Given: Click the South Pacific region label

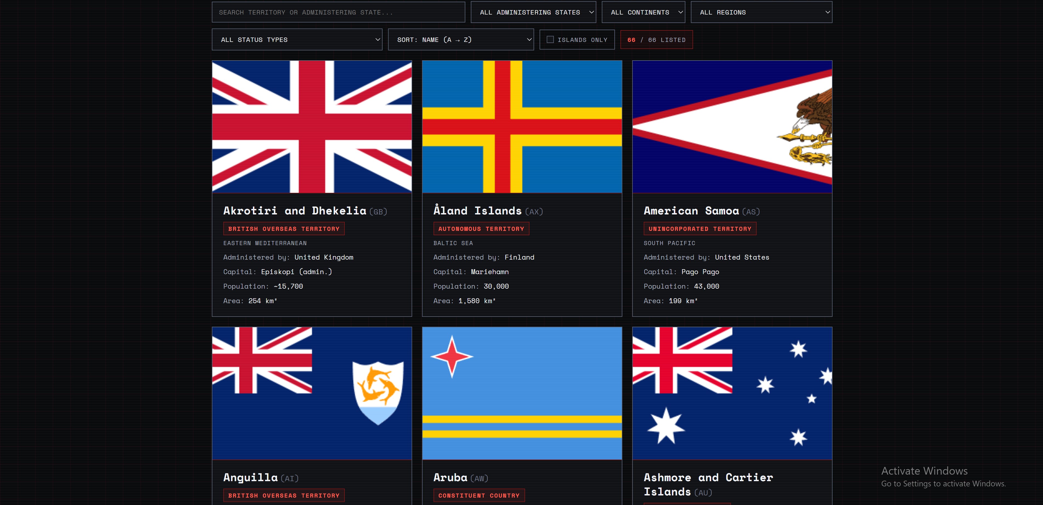Looking at the screenshot, I should [669, 243].
